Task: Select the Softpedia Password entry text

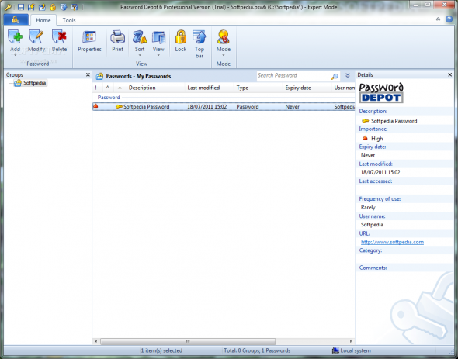Action: click(x=147, y=106)
